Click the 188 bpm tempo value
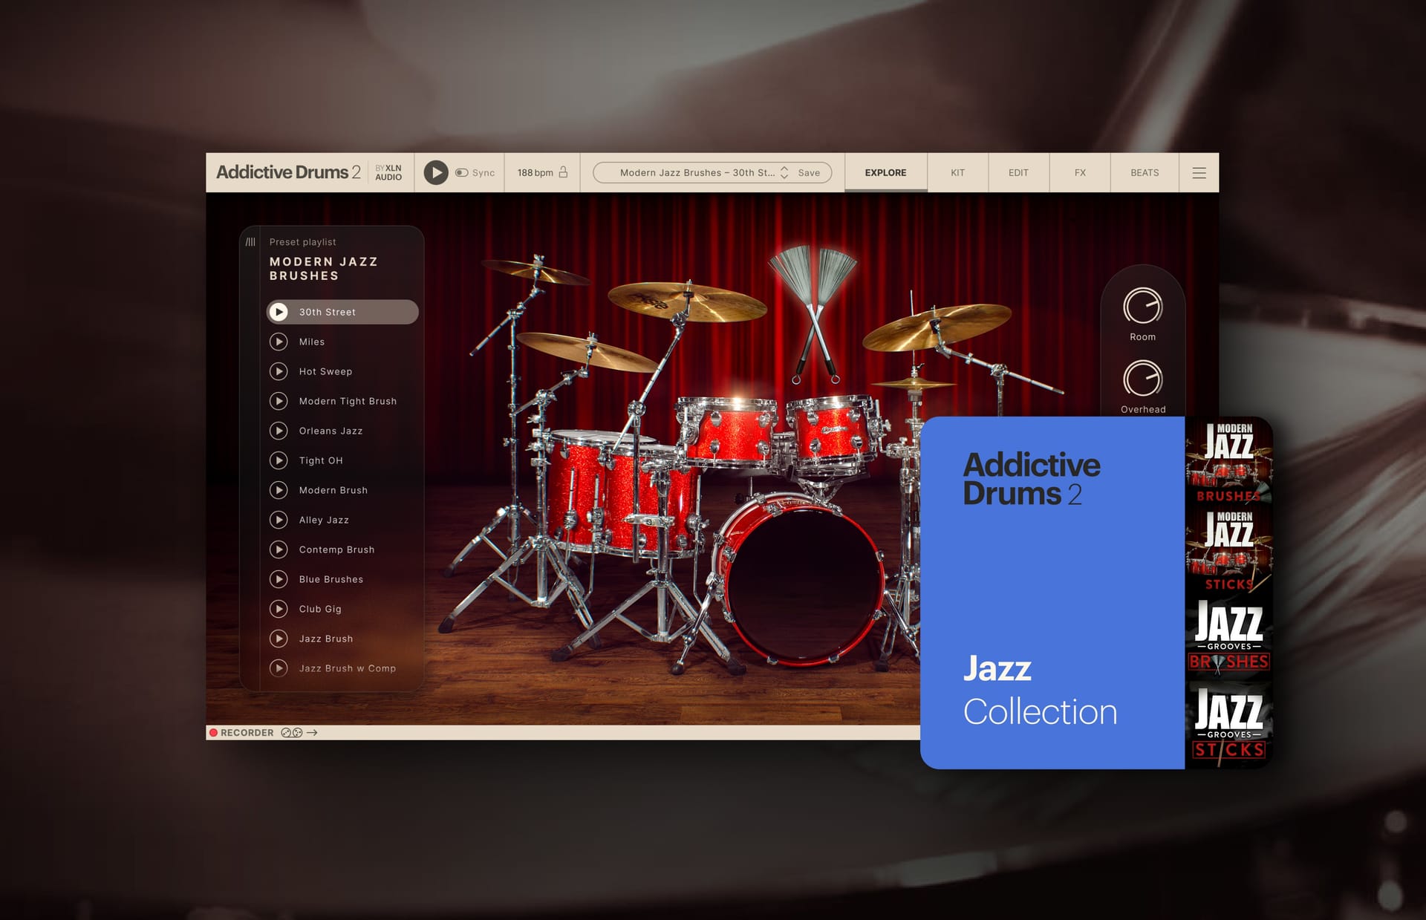Image resolution: width=1426 pixels, height=920 pixels. click(535, 173)
